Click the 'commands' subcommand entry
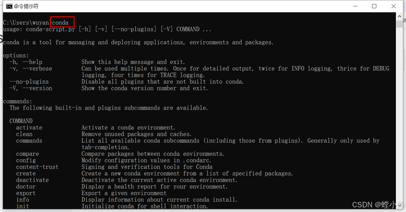The image size is (406, 212). (29, 141)
